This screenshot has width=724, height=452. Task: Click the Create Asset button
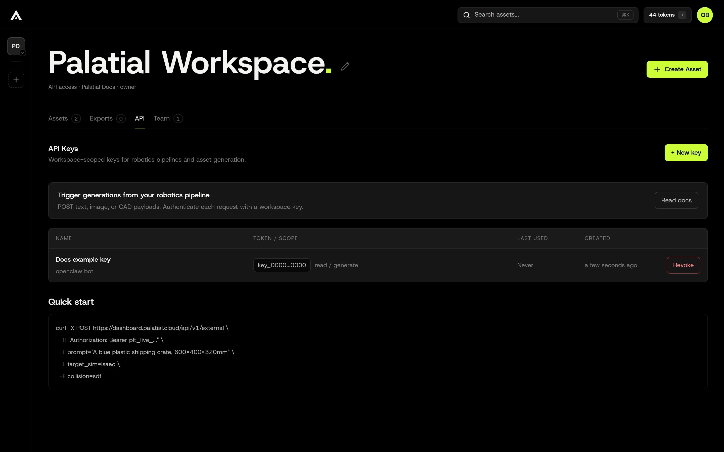(x=677, y=69)
